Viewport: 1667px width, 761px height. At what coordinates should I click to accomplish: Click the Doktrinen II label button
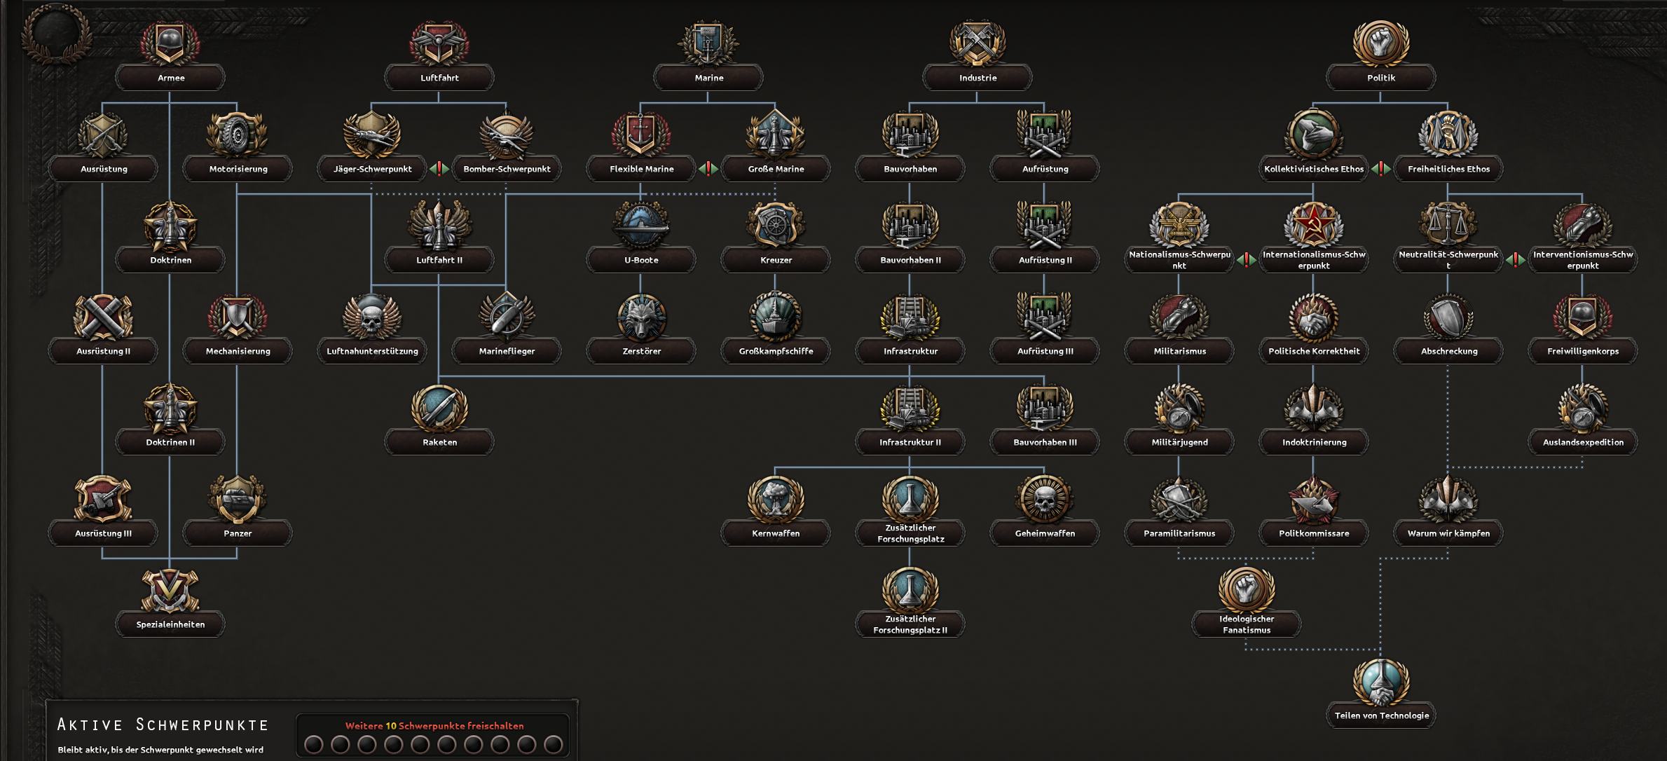coord(170,442)
